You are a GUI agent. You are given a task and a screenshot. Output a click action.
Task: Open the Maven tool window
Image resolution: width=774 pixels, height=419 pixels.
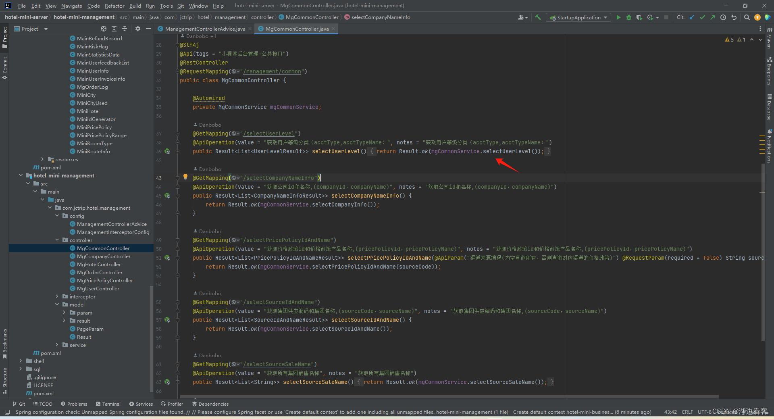tap(770, 38)
